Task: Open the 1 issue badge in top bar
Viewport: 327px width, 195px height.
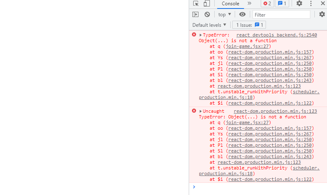Action: point(282,4)
